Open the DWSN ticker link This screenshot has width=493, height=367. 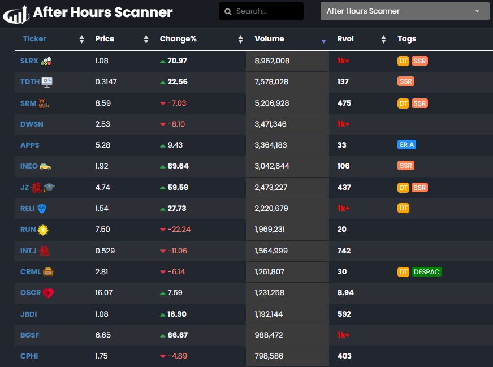point(32,124)
